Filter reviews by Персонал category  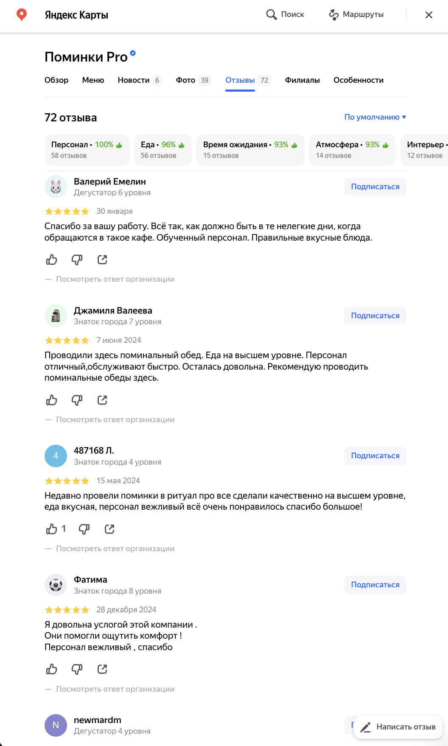87,150
